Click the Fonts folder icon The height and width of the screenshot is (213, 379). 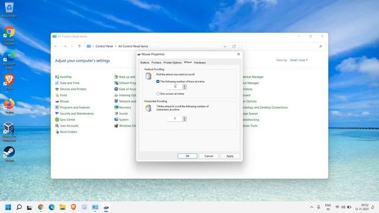click(x=57, y=95)
